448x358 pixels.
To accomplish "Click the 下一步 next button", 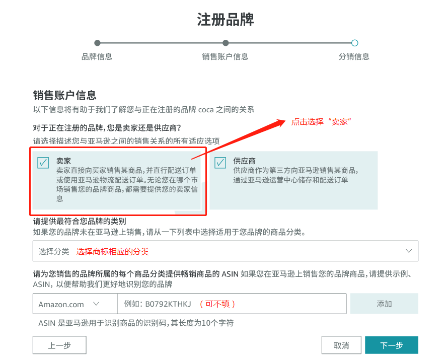I will click(x=392, y=345).
